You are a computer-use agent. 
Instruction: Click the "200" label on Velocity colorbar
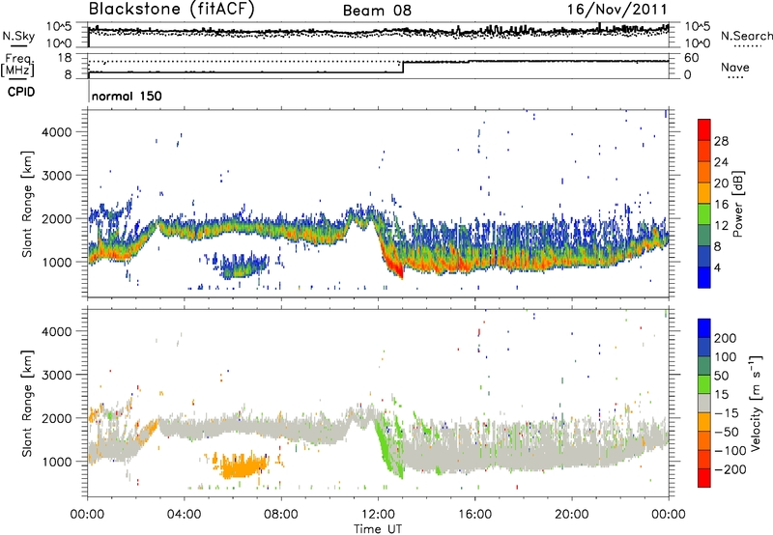(726, 338)
